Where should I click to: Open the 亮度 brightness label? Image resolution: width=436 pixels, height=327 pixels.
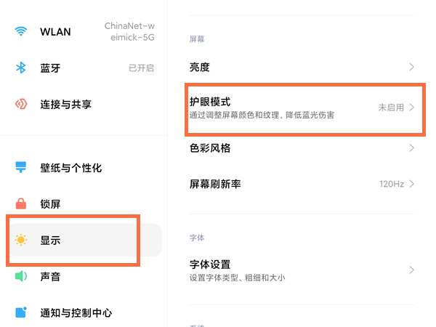click(200, 68)
